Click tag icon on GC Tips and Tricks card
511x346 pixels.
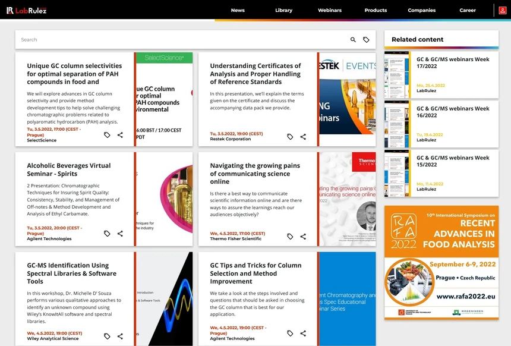click(290, 334)
